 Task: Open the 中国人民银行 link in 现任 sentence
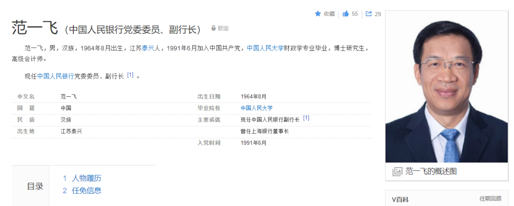[55, 76]
